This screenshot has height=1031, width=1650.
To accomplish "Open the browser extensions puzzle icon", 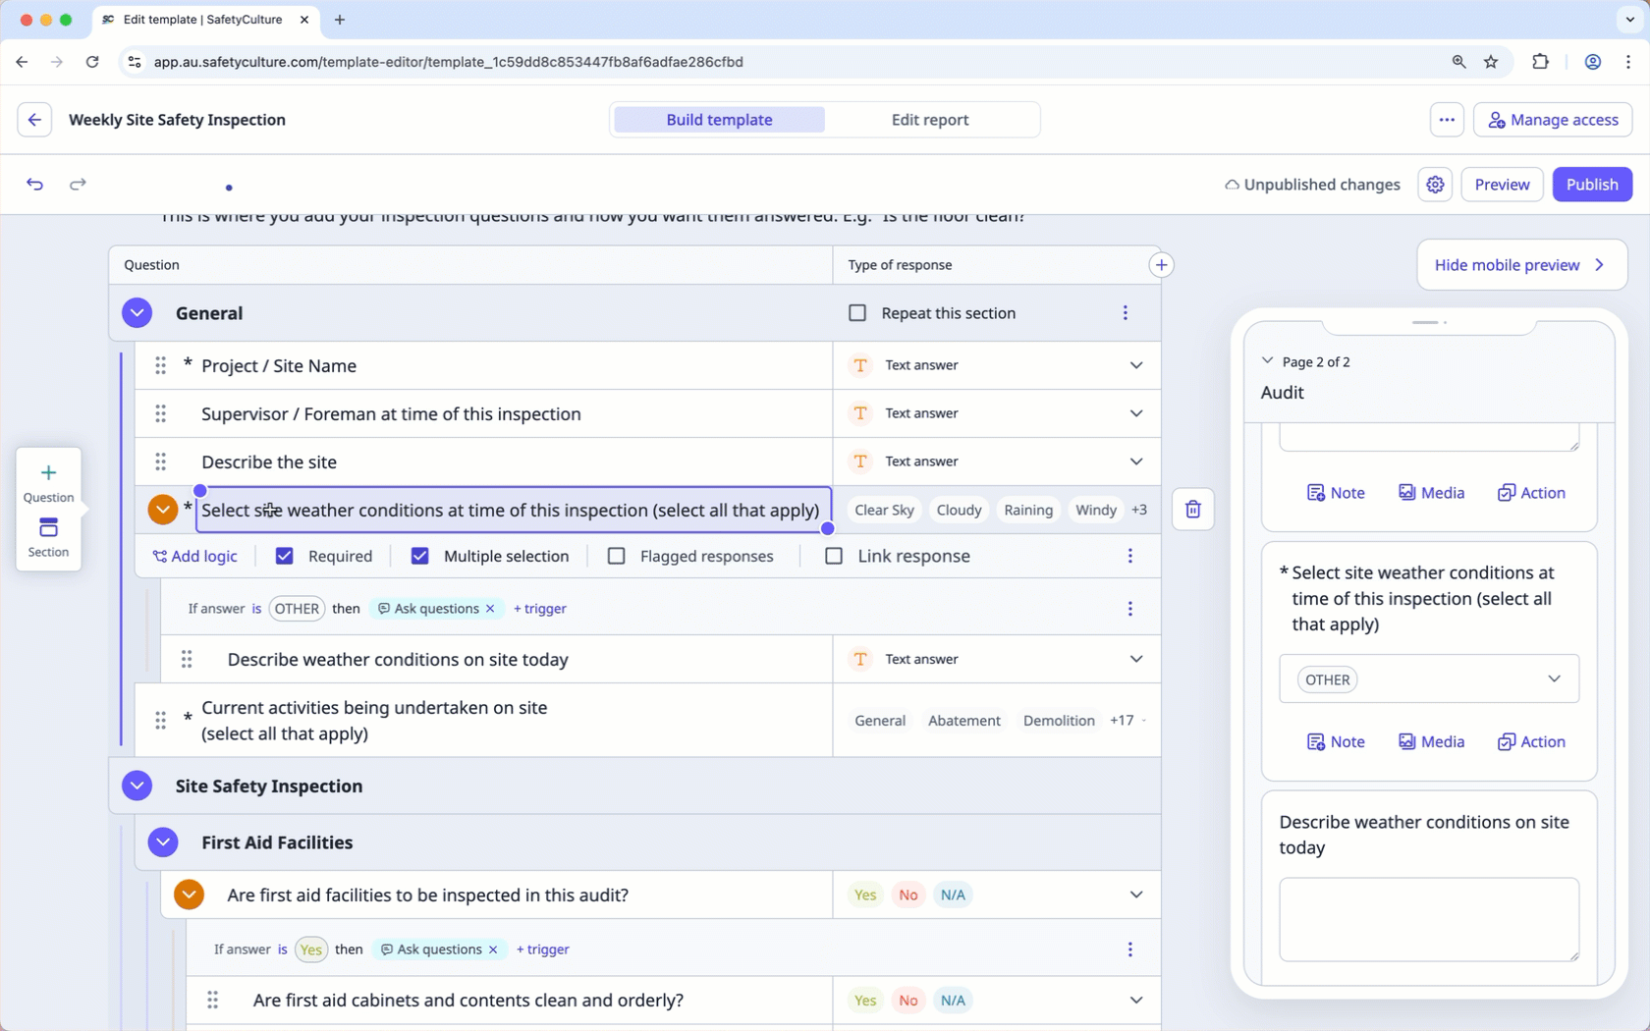I will pyautogui.click(x=1540, y=62).
